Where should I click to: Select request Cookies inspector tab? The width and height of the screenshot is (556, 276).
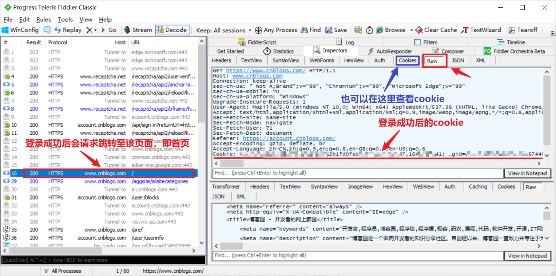tap(407, 60)
